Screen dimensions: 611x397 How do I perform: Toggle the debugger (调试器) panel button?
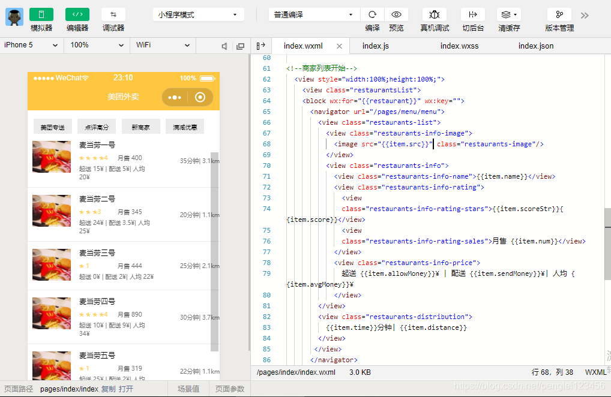tap(113, 15)
